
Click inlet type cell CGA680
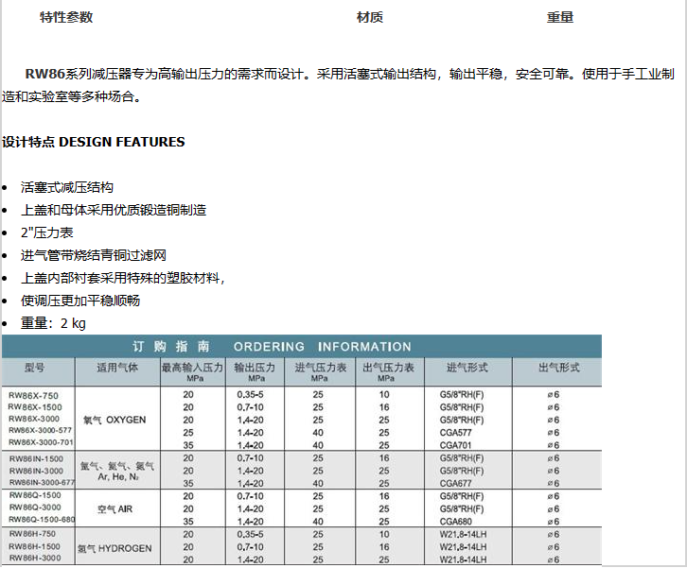(x=456, y=522)
